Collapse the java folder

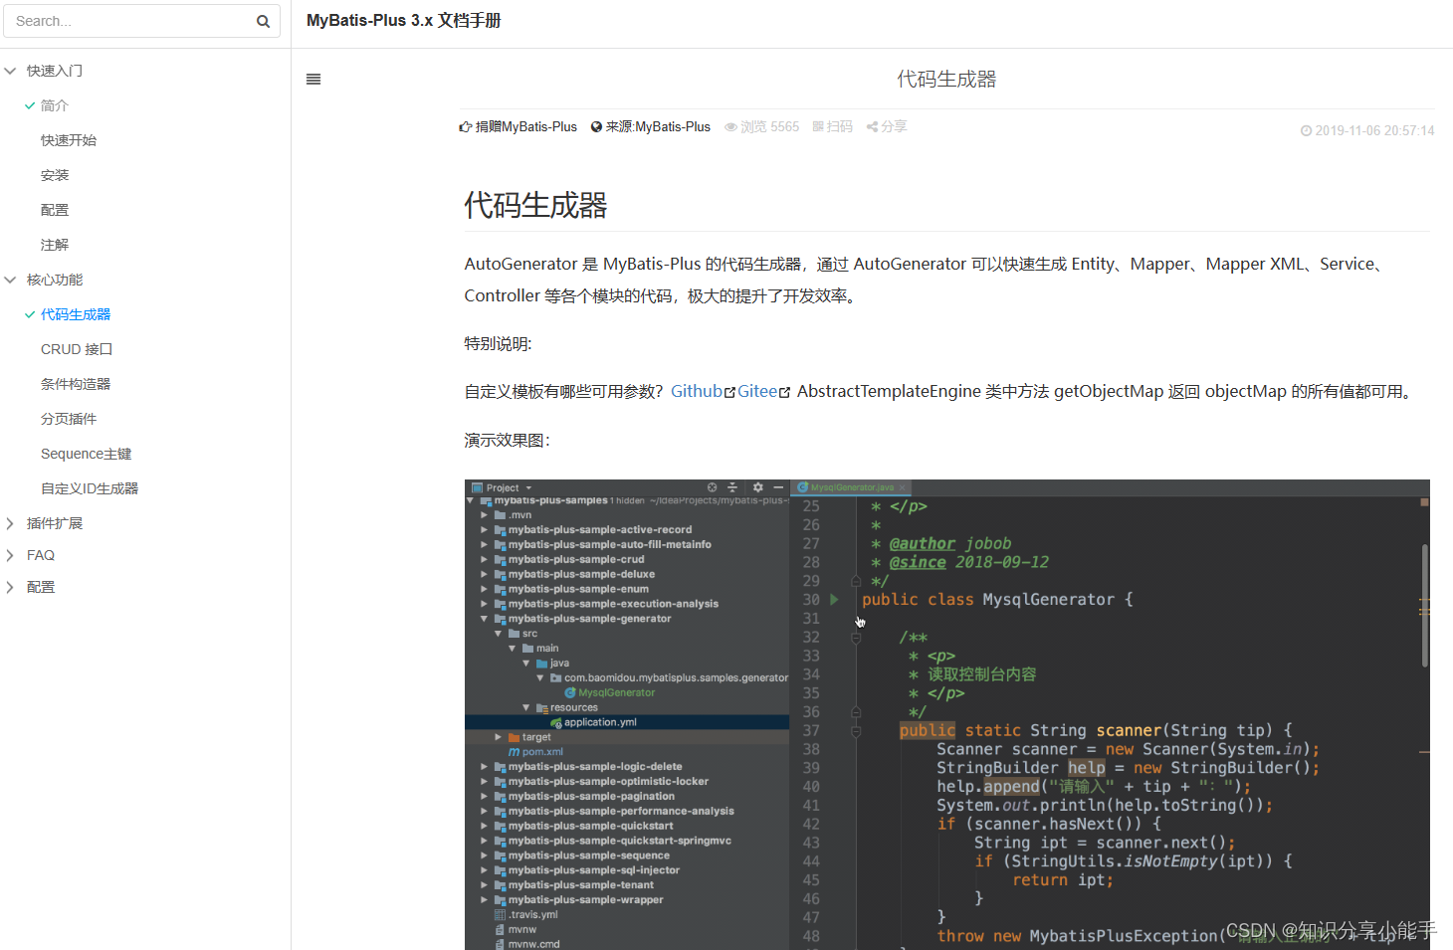(526, 664)
